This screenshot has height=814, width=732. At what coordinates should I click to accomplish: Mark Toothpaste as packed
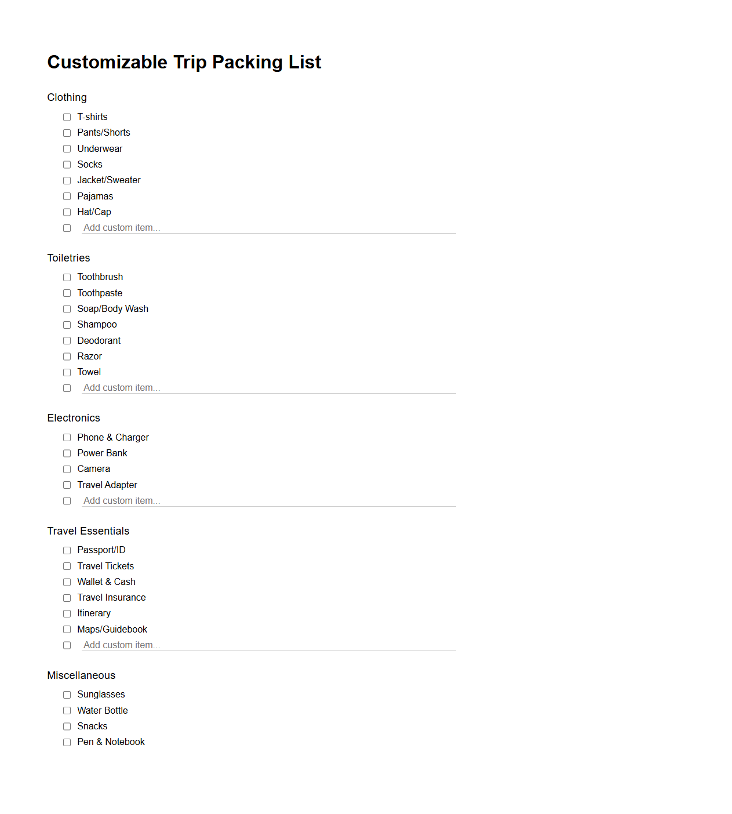click(67, 293)
